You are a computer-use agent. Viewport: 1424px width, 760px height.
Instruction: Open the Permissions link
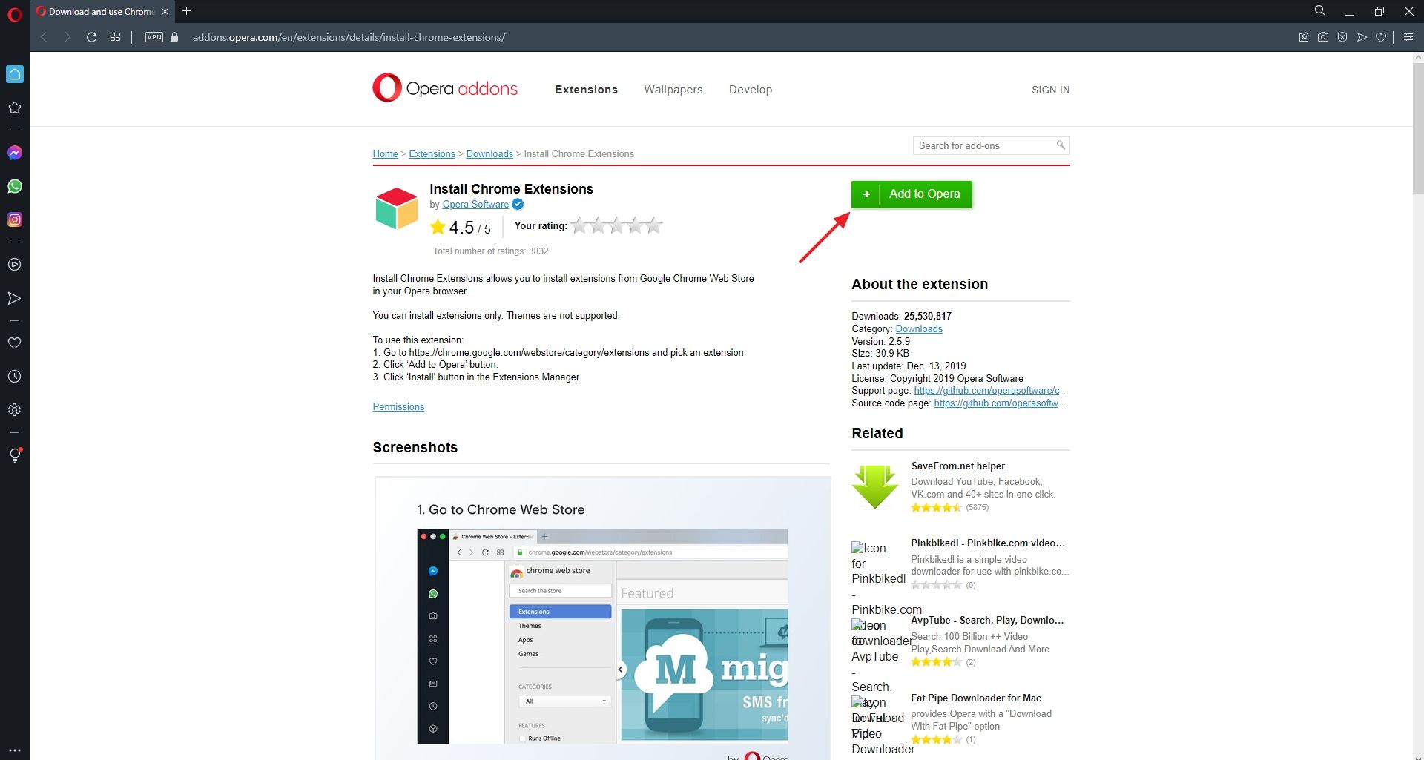pos(398,407)
